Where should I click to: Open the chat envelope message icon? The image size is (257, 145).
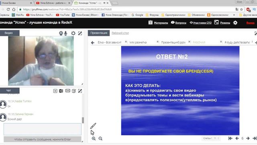pos(68,91)
